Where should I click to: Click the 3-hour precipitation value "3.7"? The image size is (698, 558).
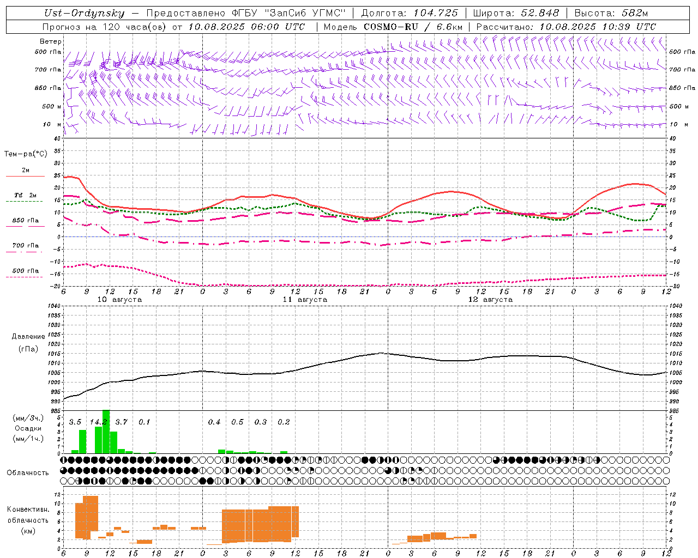tap(121, 422)
